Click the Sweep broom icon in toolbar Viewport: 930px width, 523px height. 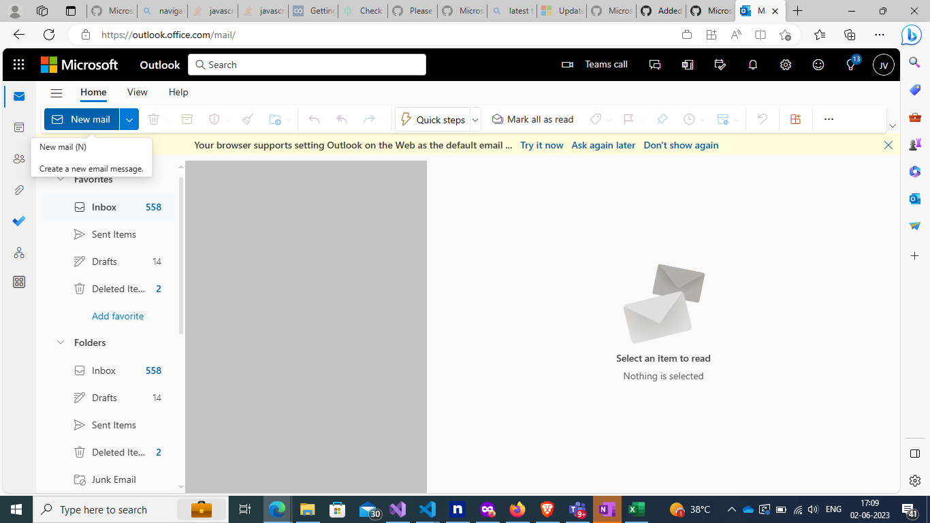click(x=247, y=119)
